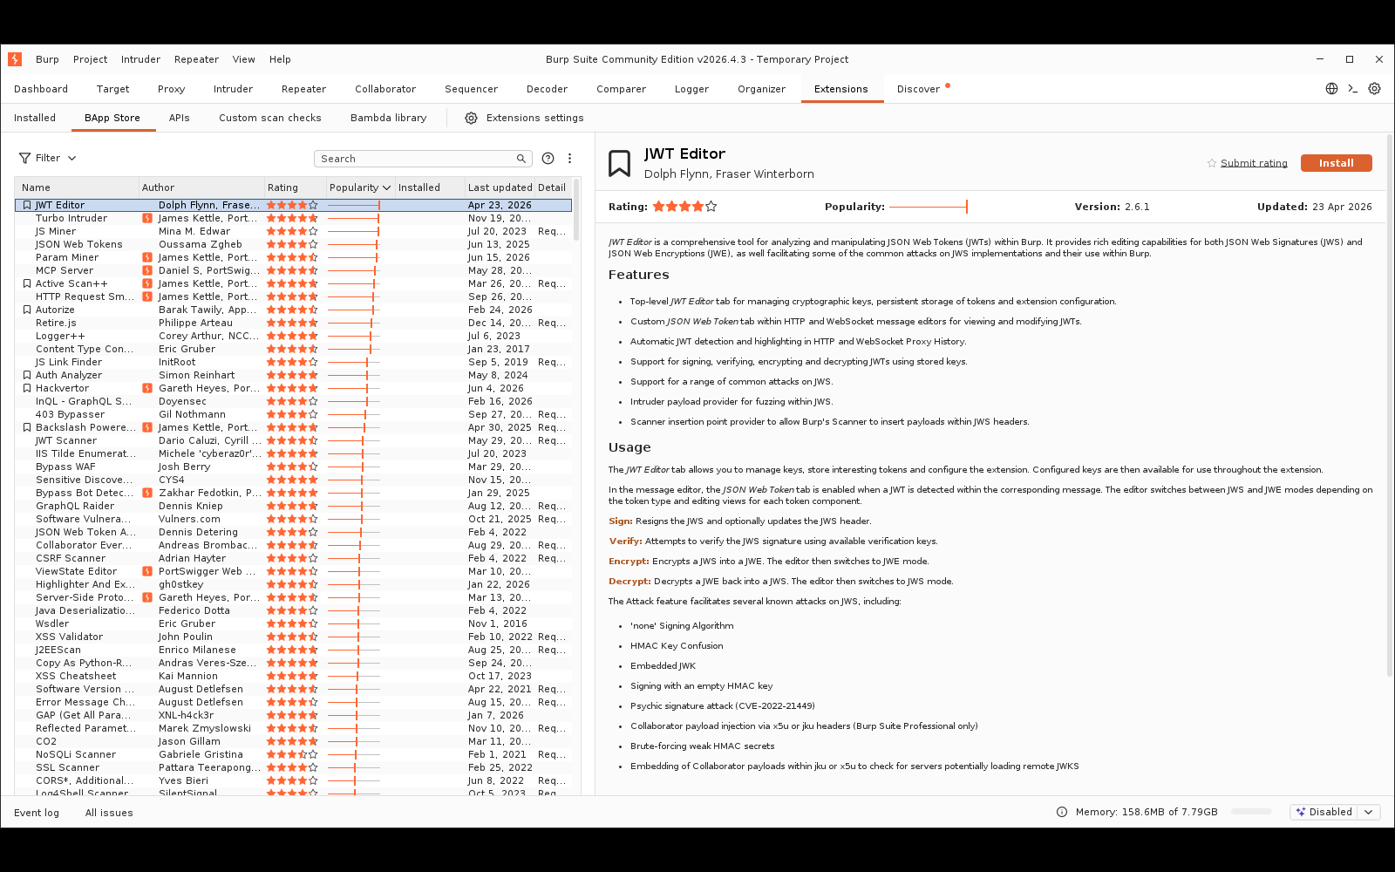Click PortSwigger badge on ViewState Editor row
Viewport: 1395px width, 872px height.
[147, 571]
